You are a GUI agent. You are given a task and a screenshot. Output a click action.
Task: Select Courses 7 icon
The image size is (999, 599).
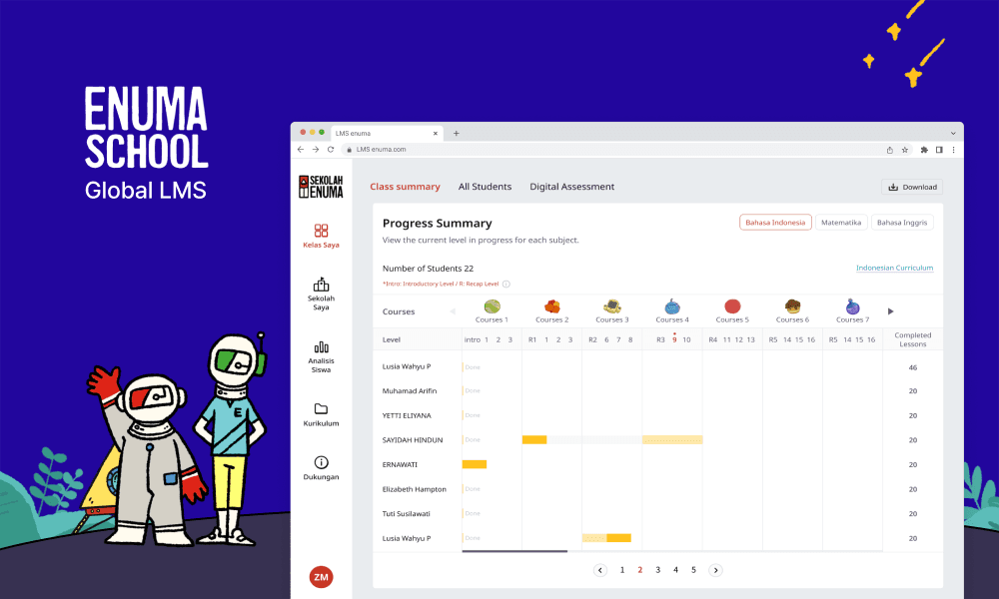[x=852, y=306]
